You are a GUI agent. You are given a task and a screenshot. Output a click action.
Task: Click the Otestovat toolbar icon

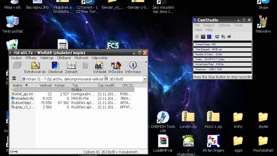point(55,68)
